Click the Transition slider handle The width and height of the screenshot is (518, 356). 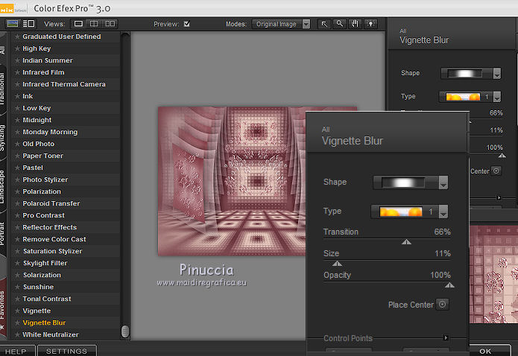click(405, 241)
